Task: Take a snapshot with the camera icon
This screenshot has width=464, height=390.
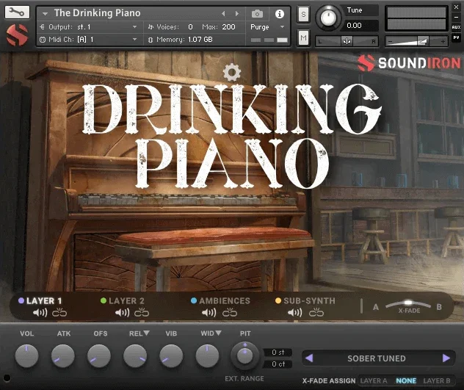Action: (x=257, y=14)
